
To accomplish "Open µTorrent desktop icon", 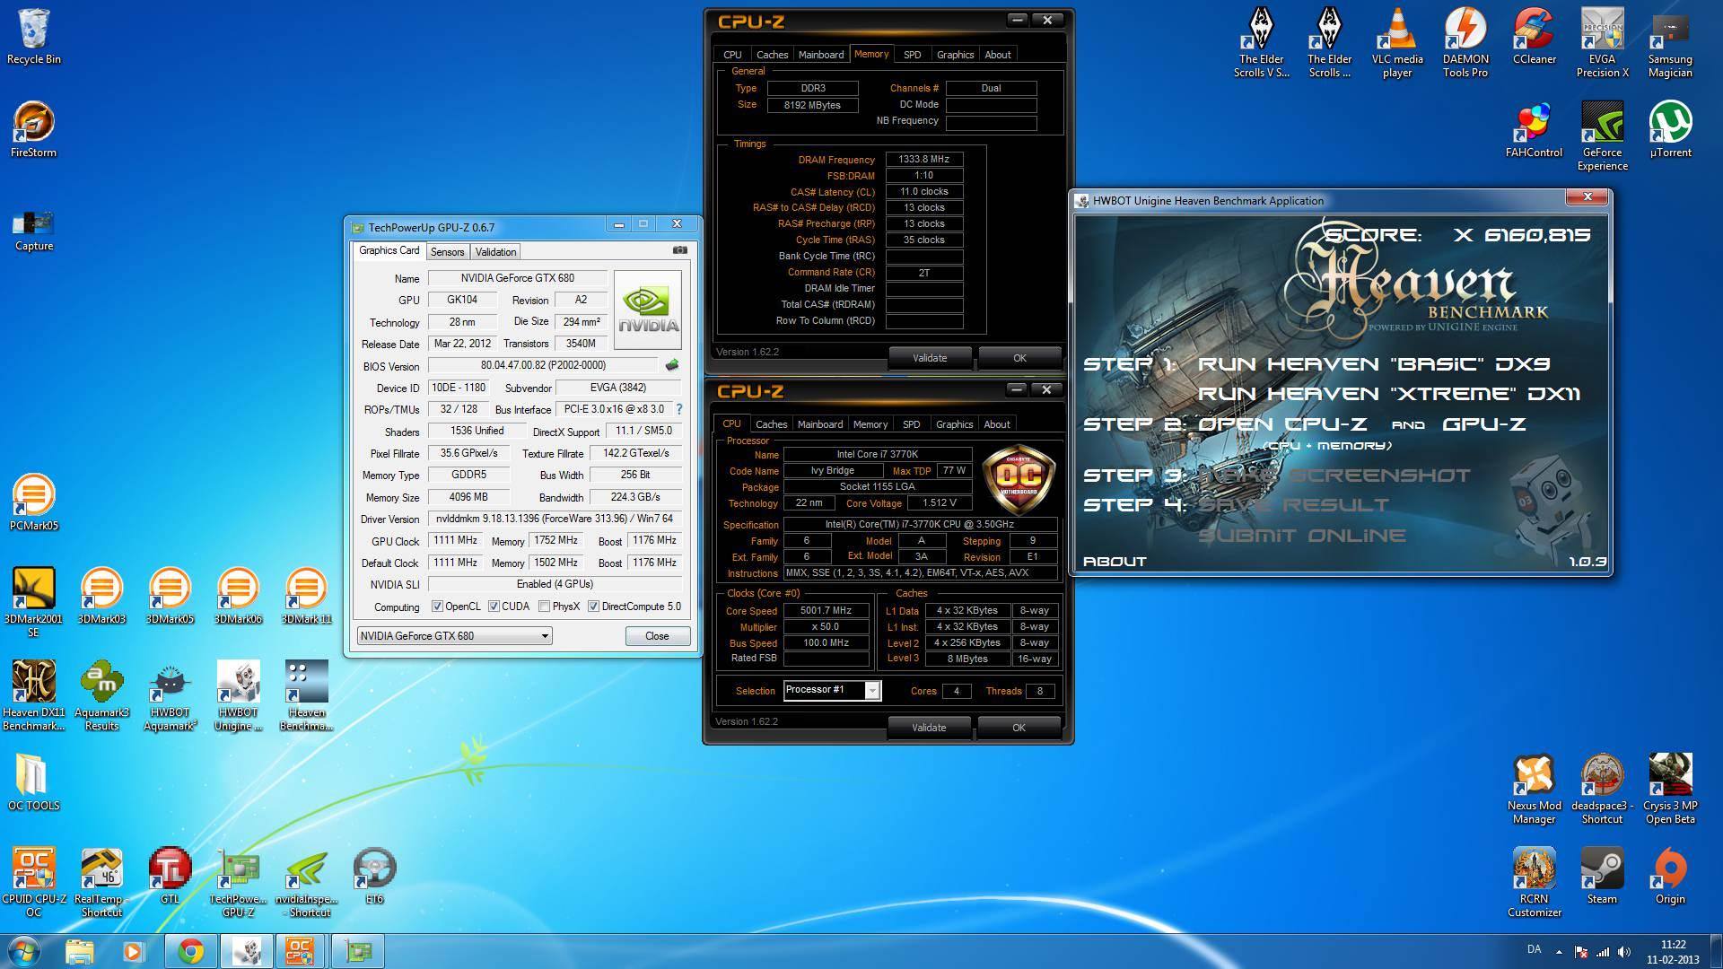I will tap(1670, 129).
